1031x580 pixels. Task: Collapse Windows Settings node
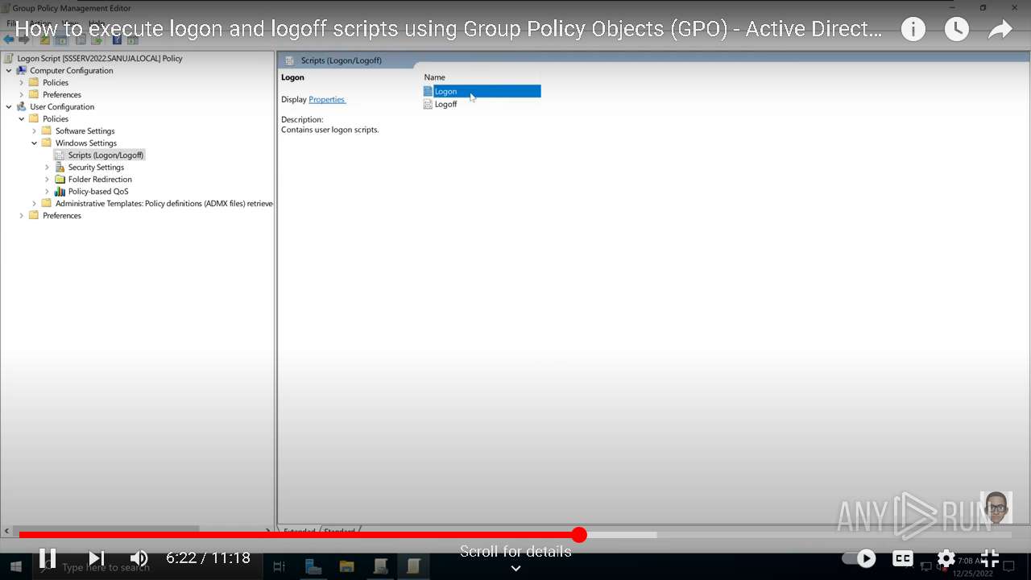pyautogui.click(x=35, y=143)
